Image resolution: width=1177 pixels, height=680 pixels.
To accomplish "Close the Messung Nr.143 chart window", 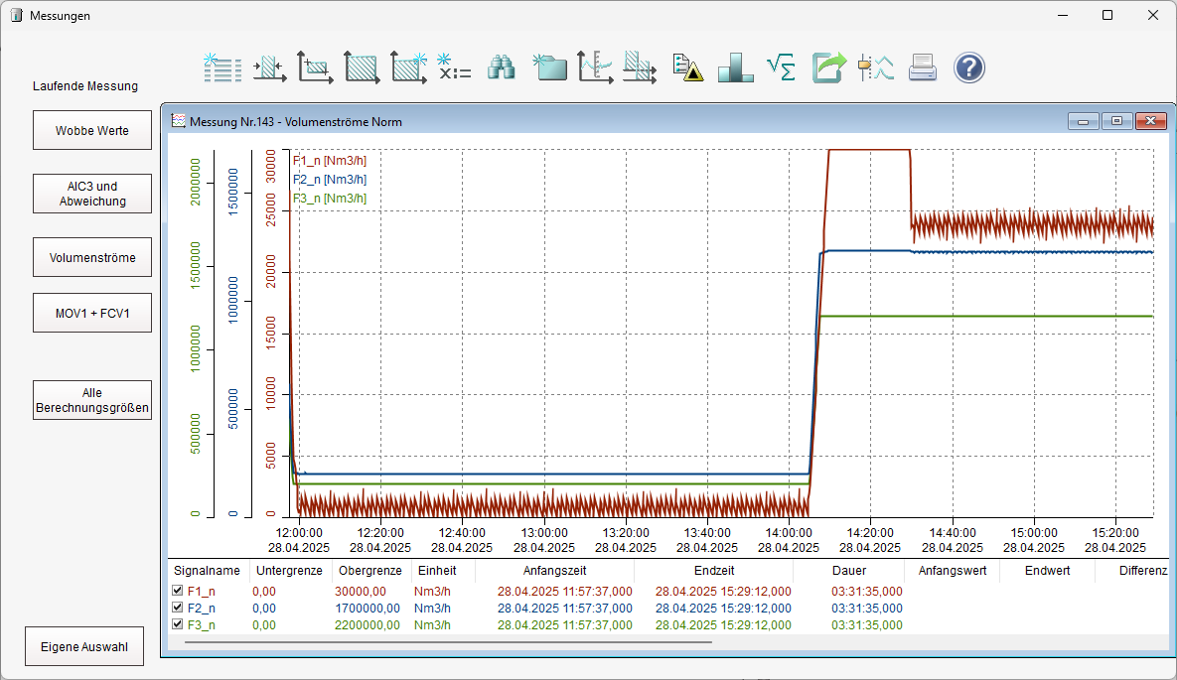I will click(1151, 121).
